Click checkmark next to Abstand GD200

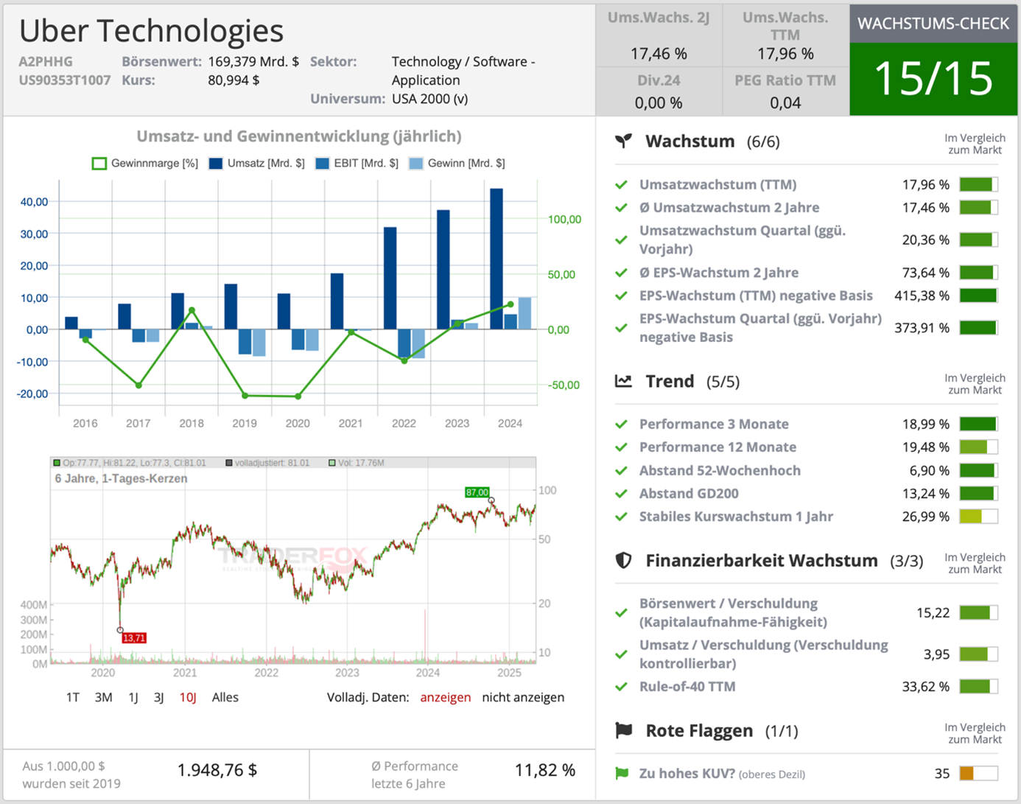tap(621, 494)
